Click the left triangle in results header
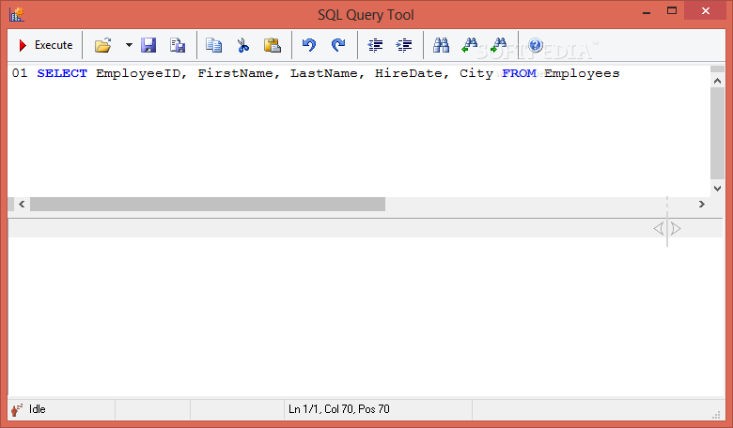 [659, 228]
